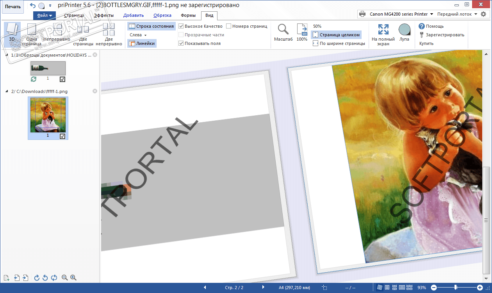The image size is (492, 293).
Task: Increase zoom with plus button
Action: (480, 288)
